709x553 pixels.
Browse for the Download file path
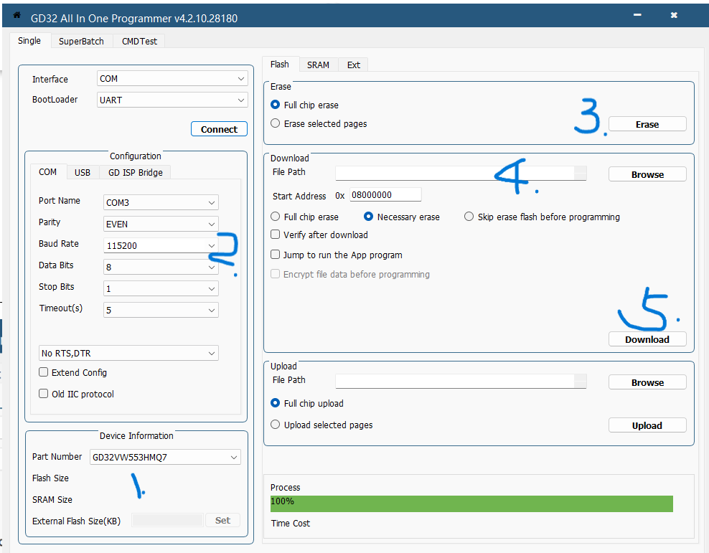647,174
